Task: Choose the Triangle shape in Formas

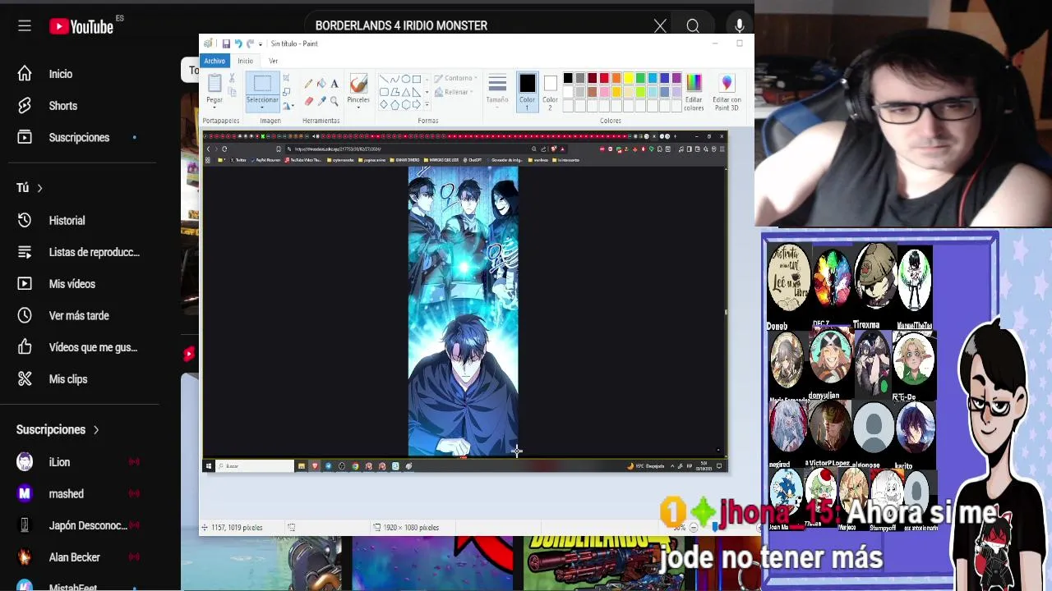Action: pyautogui.click(x=406, y=92)
